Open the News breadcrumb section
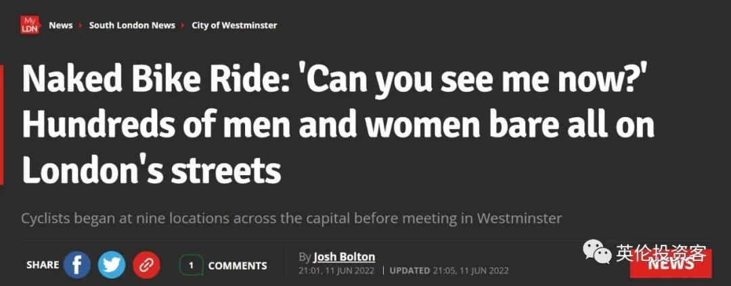Screen dimensions: 731x286 60,26
